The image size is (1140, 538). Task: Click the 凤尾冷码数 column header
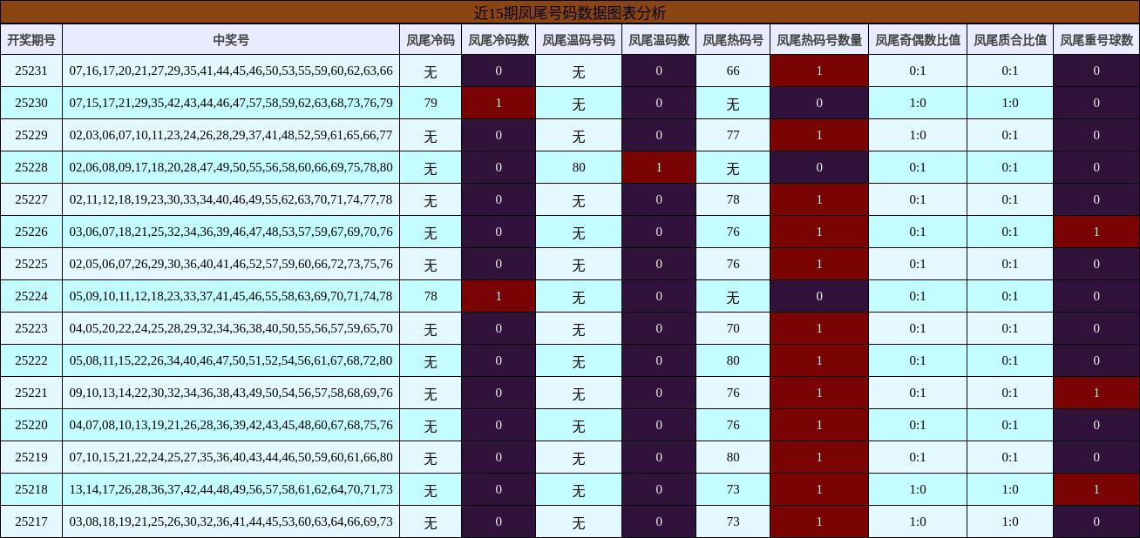tap(499, 39)
